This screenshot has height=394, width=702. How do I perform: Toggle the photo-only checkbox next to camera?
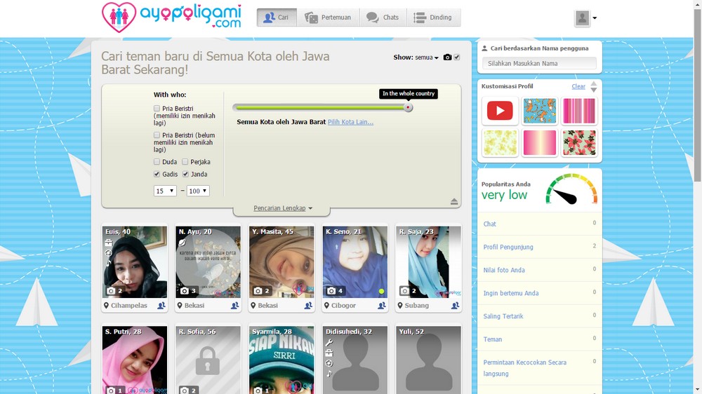pos(457,57)
